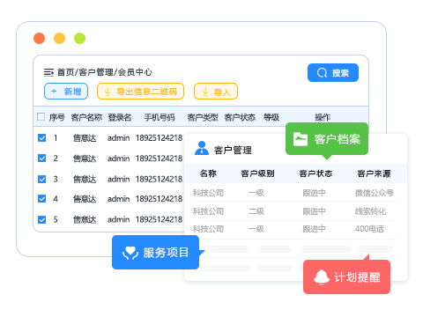
Task: Open the blue 服务项目 tag
Action: click(155, 252)
